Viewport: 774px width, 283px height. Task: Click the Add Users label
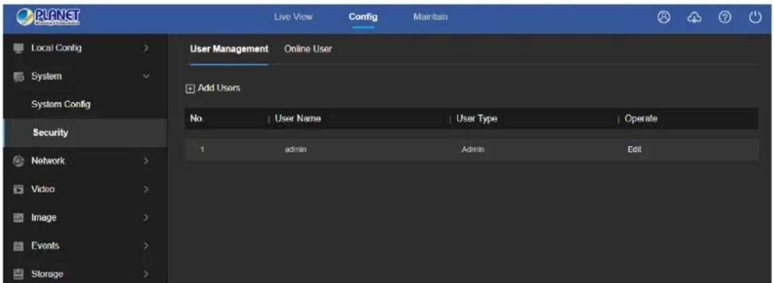[219, 89]
